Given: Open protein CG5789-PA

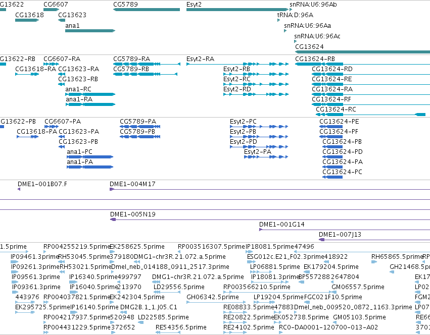Looking at the screenshot, I should (x=138, y=122).
